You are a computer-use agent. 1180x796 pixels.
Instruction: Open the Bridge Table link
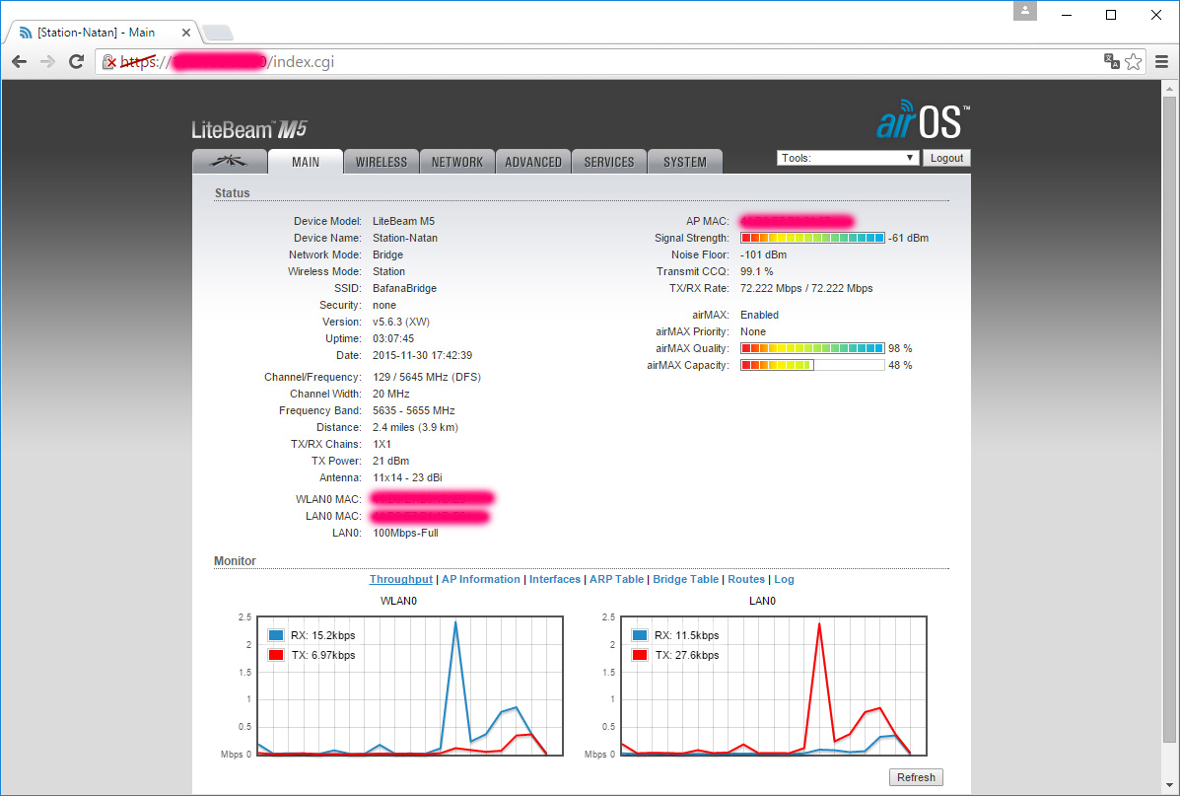[685, 579]
